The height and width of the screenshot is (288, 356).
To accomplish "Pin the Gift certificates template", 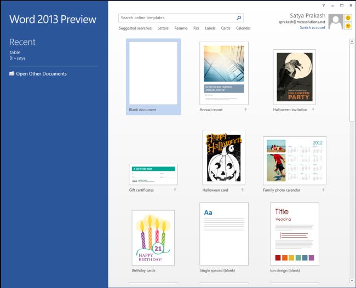I will (x=175, y=190).
